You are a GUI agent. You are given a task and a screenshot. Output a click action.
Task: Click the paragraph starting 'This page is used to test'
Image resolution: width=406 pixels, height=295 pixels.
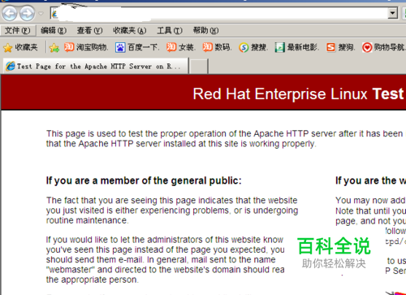224,138
